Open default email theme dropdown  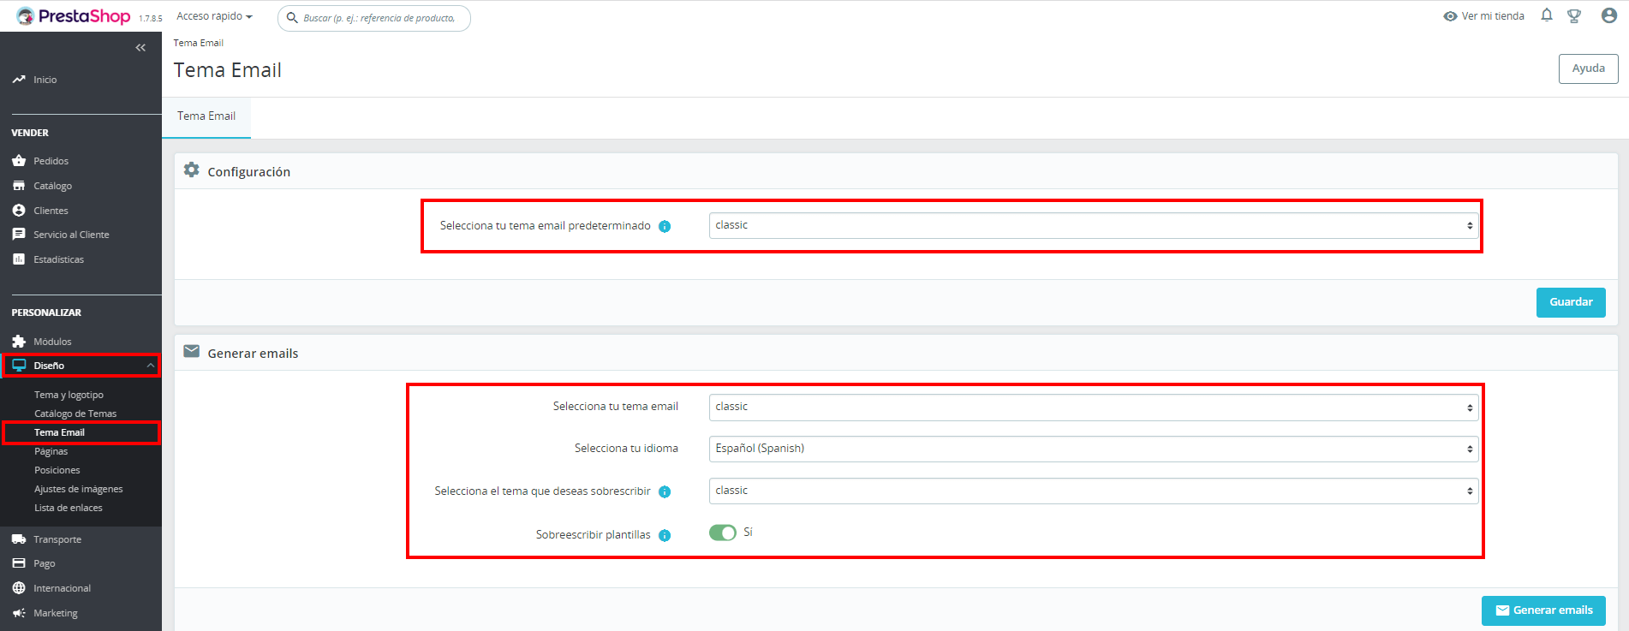pos(1094,226)
